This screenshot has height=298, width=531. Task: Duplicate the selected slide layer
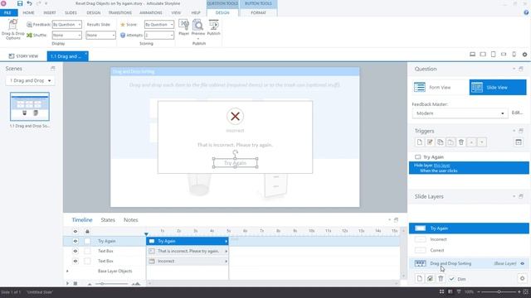[x=430, y=279]
